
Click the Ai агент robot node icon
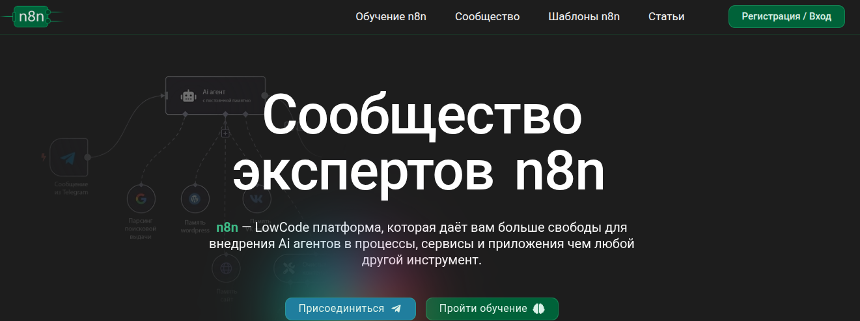coord(189,96)
